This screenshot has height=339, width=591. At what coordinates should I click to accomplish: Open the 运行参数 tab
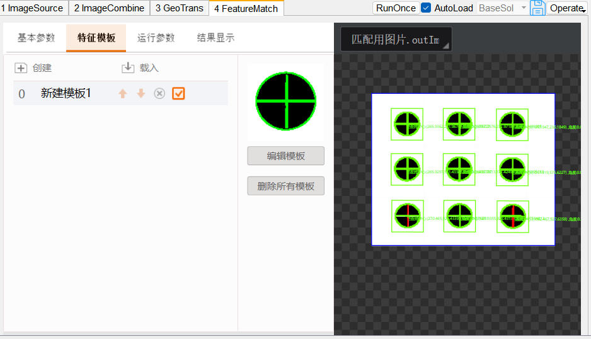pyautogui.click(x=156, y=38)
